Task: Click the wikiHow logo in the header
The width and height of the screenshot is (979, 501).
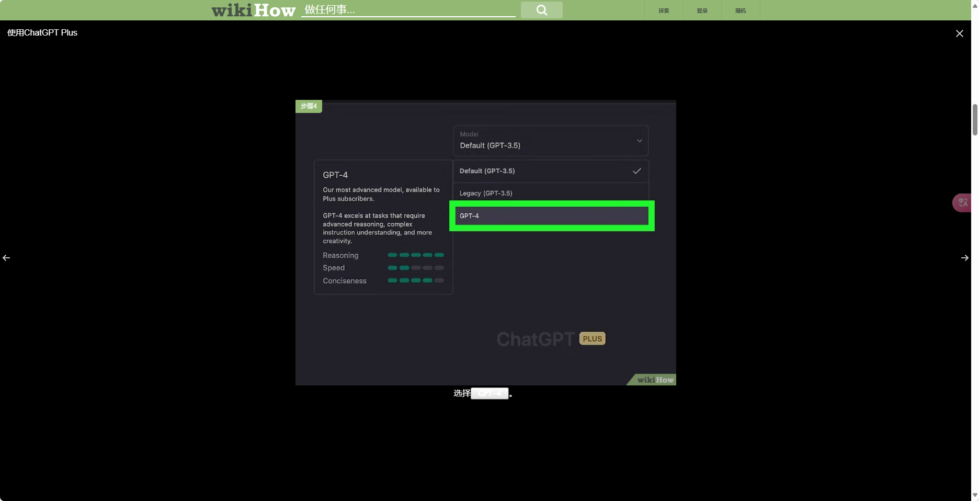Action: coord(253,9)
